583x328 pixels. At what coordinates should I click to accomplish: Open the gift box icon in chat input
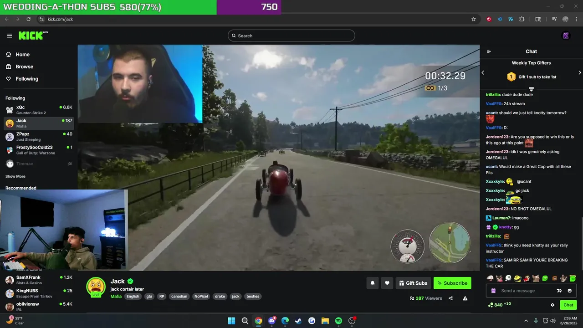pyautogui.click(x=493, y=291)
